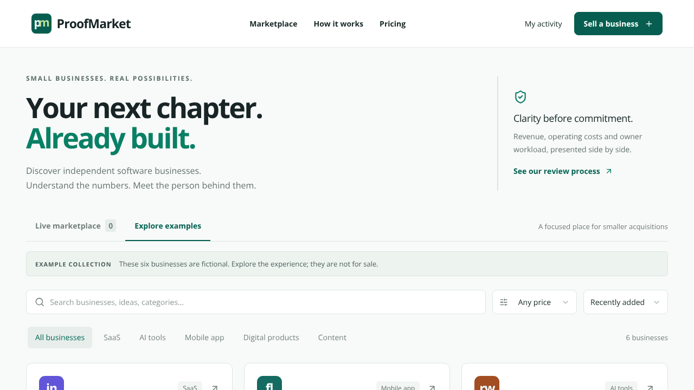694x390 pixels.
Task: Select the All businesses filter chip
Action: pyautogui.click(x=60, y=337)
